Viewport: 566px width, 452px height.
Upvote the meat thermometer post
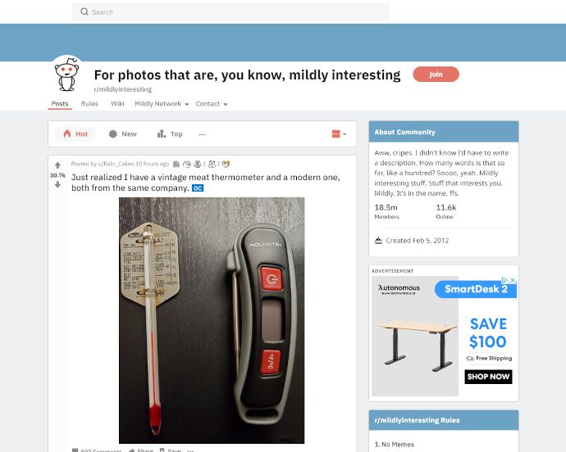click(57, 165)
